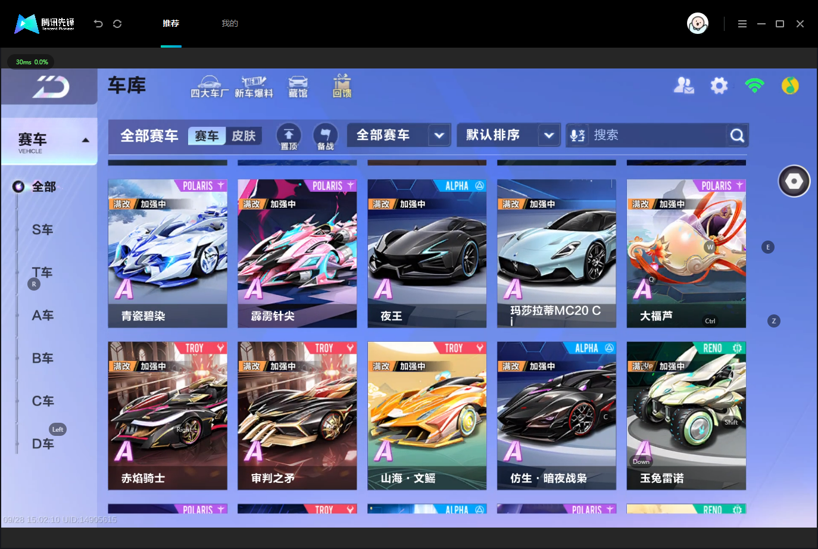
Task: Click the 备战 battle-ready button
Action: pyautogui.click(x=325, y=136)
